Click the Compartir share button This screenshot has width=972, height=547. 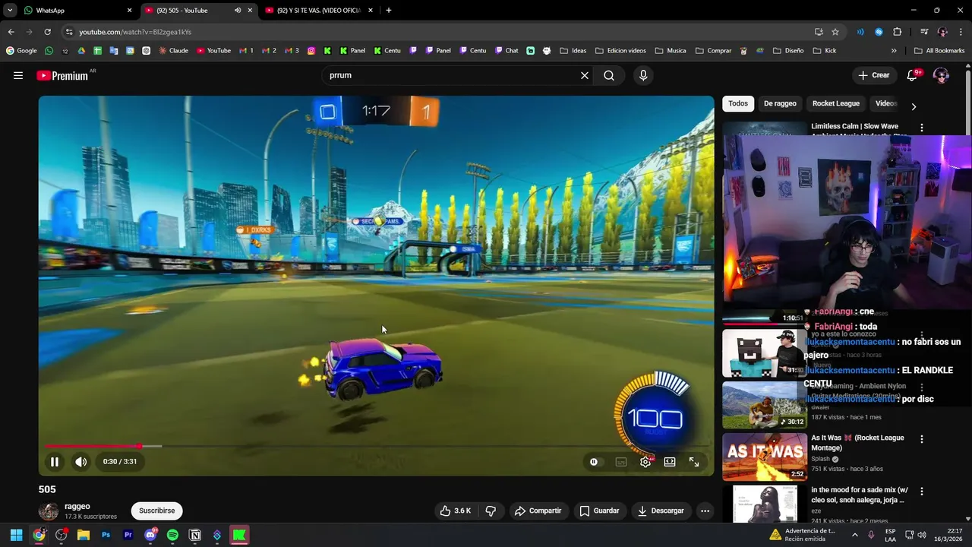[538, 511]
